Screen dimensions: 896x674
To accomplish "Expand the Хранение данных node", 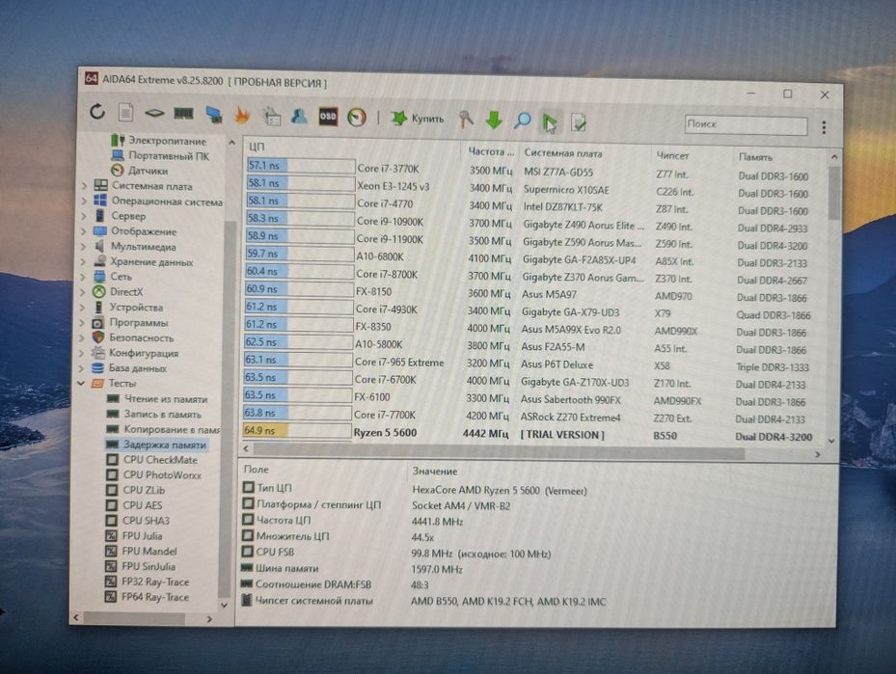I will tap(84, 261).
